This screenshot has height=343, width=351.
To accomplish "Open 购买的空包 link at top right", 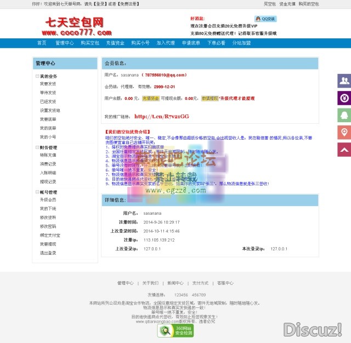I will [309, 4].
